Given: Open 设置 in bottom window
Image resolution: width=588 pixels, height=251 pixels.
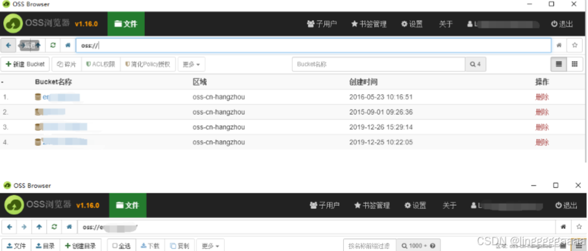Looking at the screenshot, I should [415, 206].
